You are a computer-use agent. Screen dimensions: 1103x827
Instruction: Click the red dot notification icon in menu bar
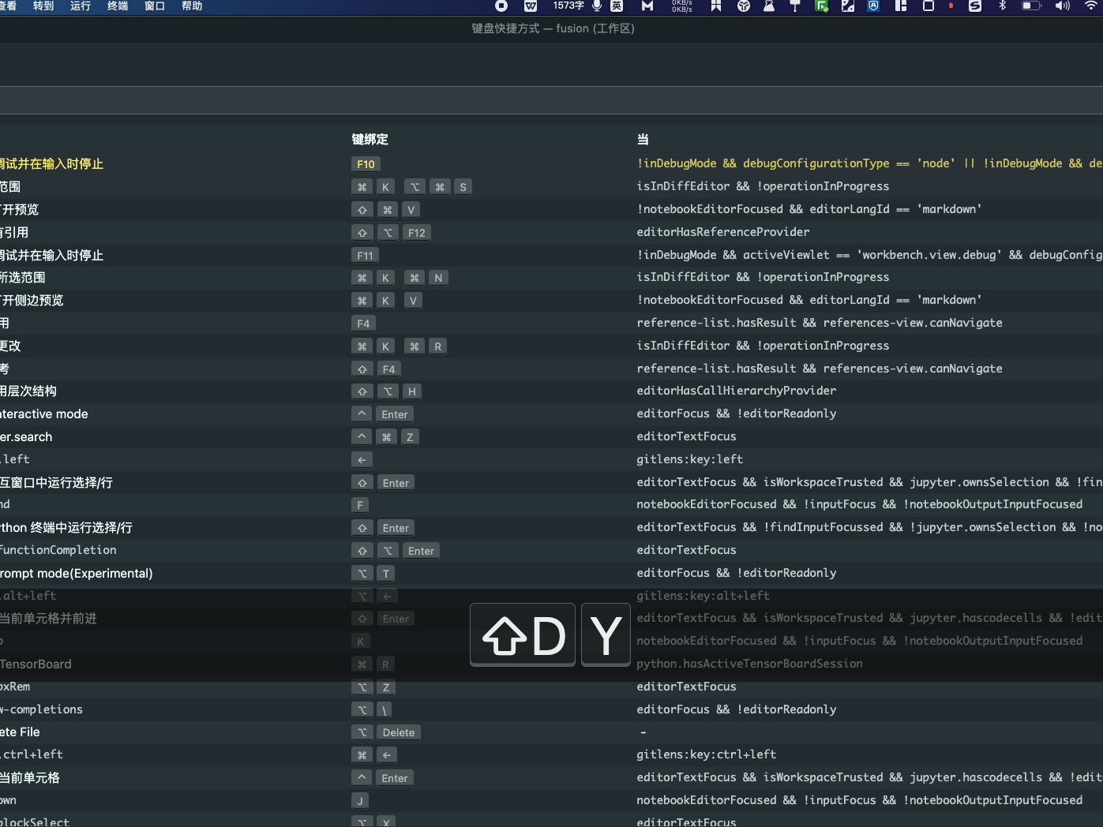(x=949, y=6)
